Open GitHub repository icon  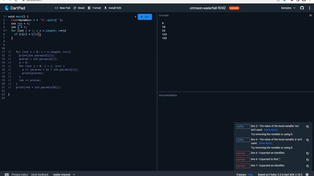pos(302,8)
